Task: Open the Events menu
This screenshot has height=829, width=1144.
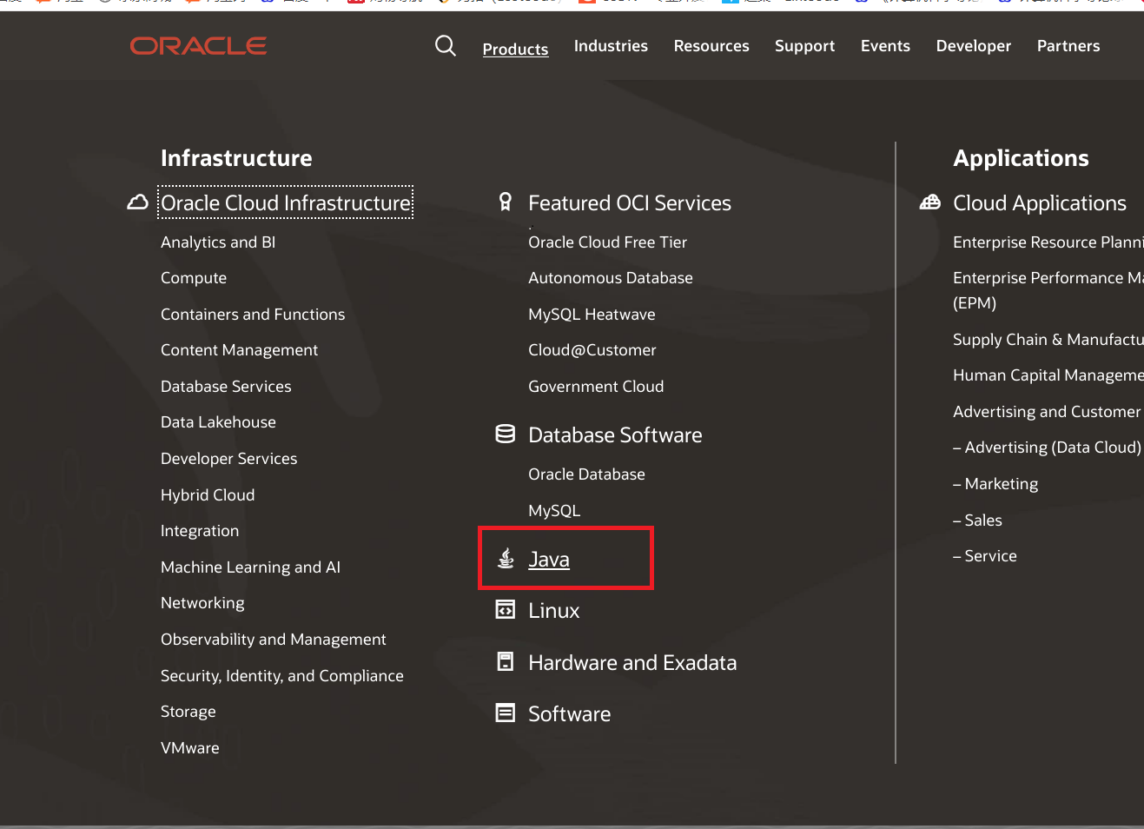Action: 885,46
